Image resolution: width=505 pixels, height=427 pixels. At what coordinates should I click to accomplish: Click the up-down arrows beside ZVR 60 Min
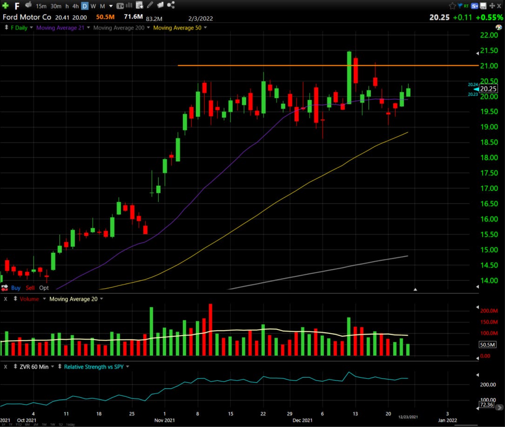tap(15, 366)
